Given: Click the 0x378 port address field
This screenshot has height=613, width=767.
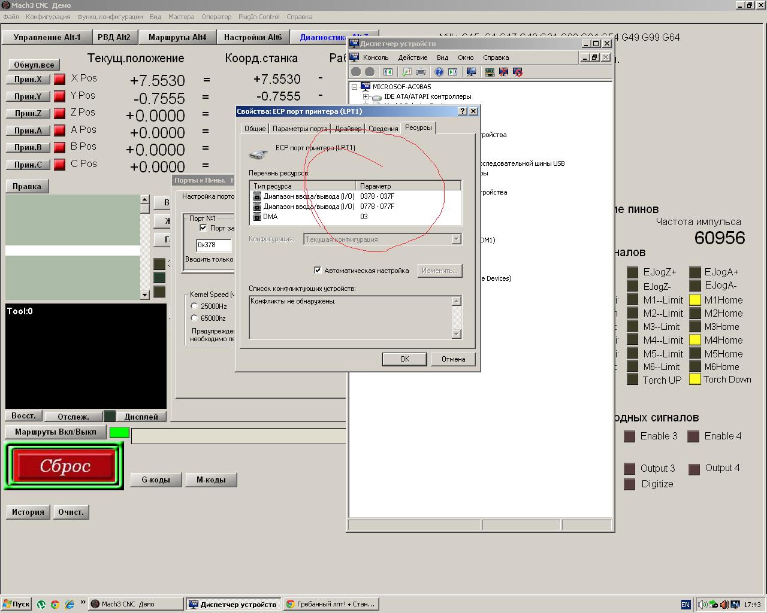Looking at the screenshot, I should coord(214,245).
